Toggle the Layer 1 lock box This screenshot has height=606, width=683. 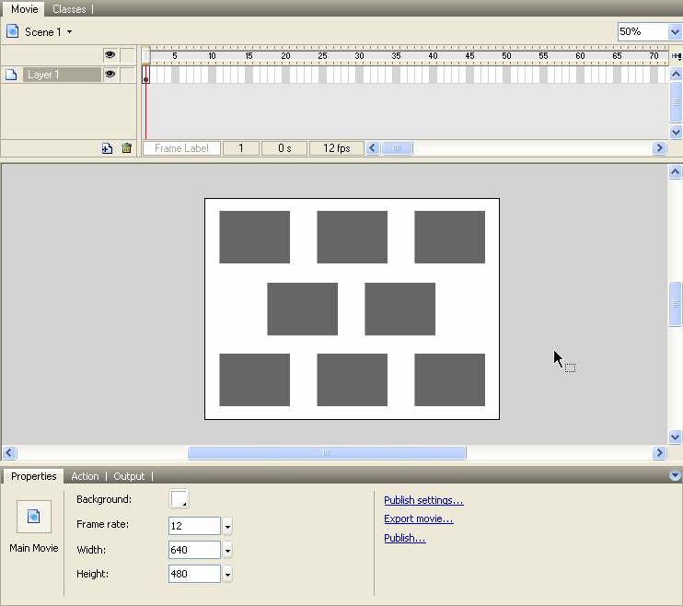pos(127,75)
